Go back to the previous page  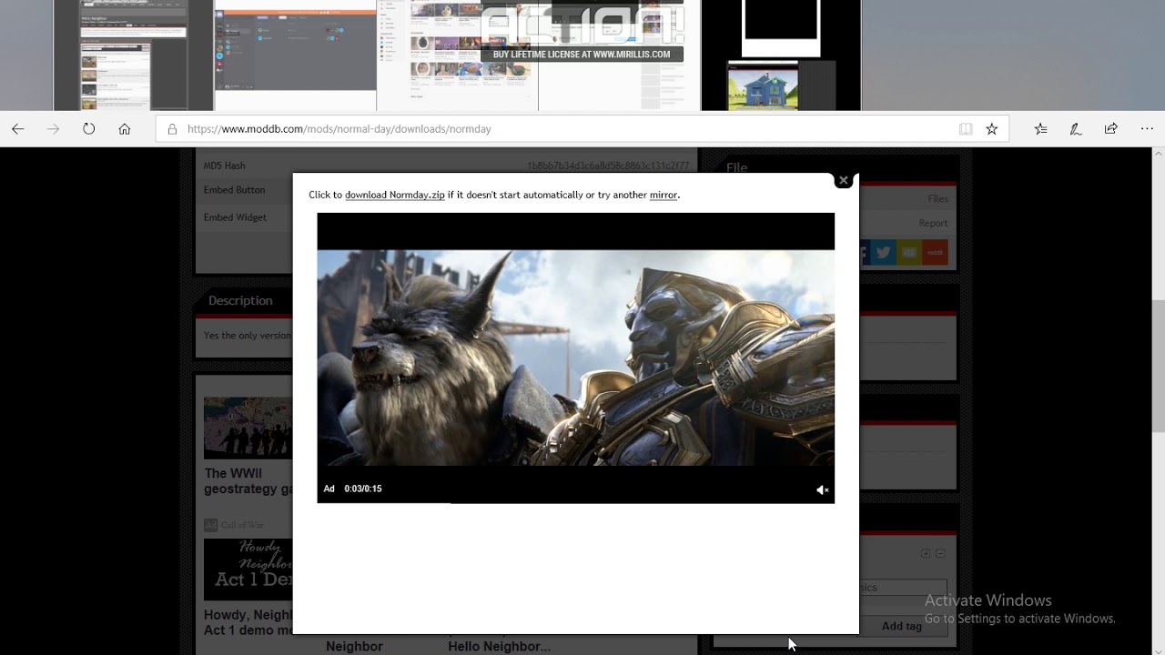(18, 129)
